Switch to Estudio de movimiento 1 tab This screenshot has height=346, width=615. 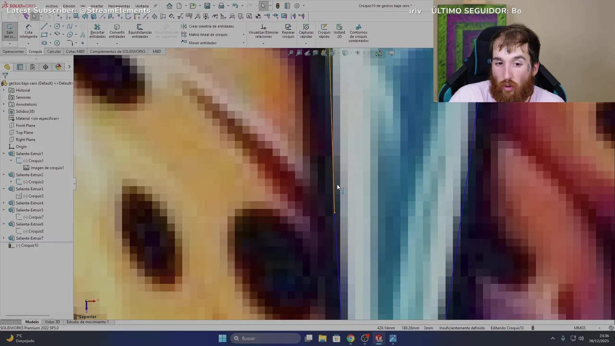(x=87, y=322)
